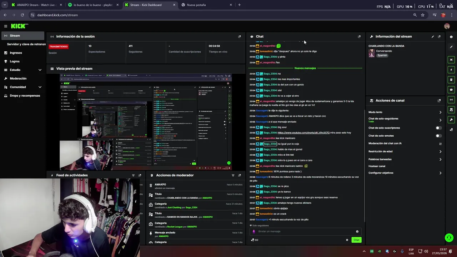Pop out the Información de la sesión panel

pyautogui.click(x=239, y=36)
